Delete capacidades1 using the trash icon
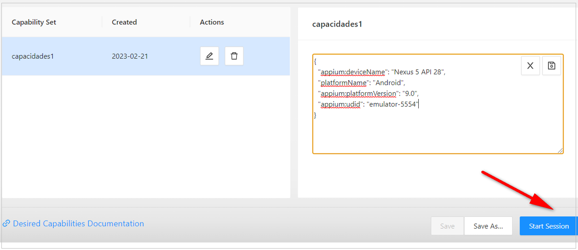The height and width of the screenshot is (250, 578). (x=234, y=56)
